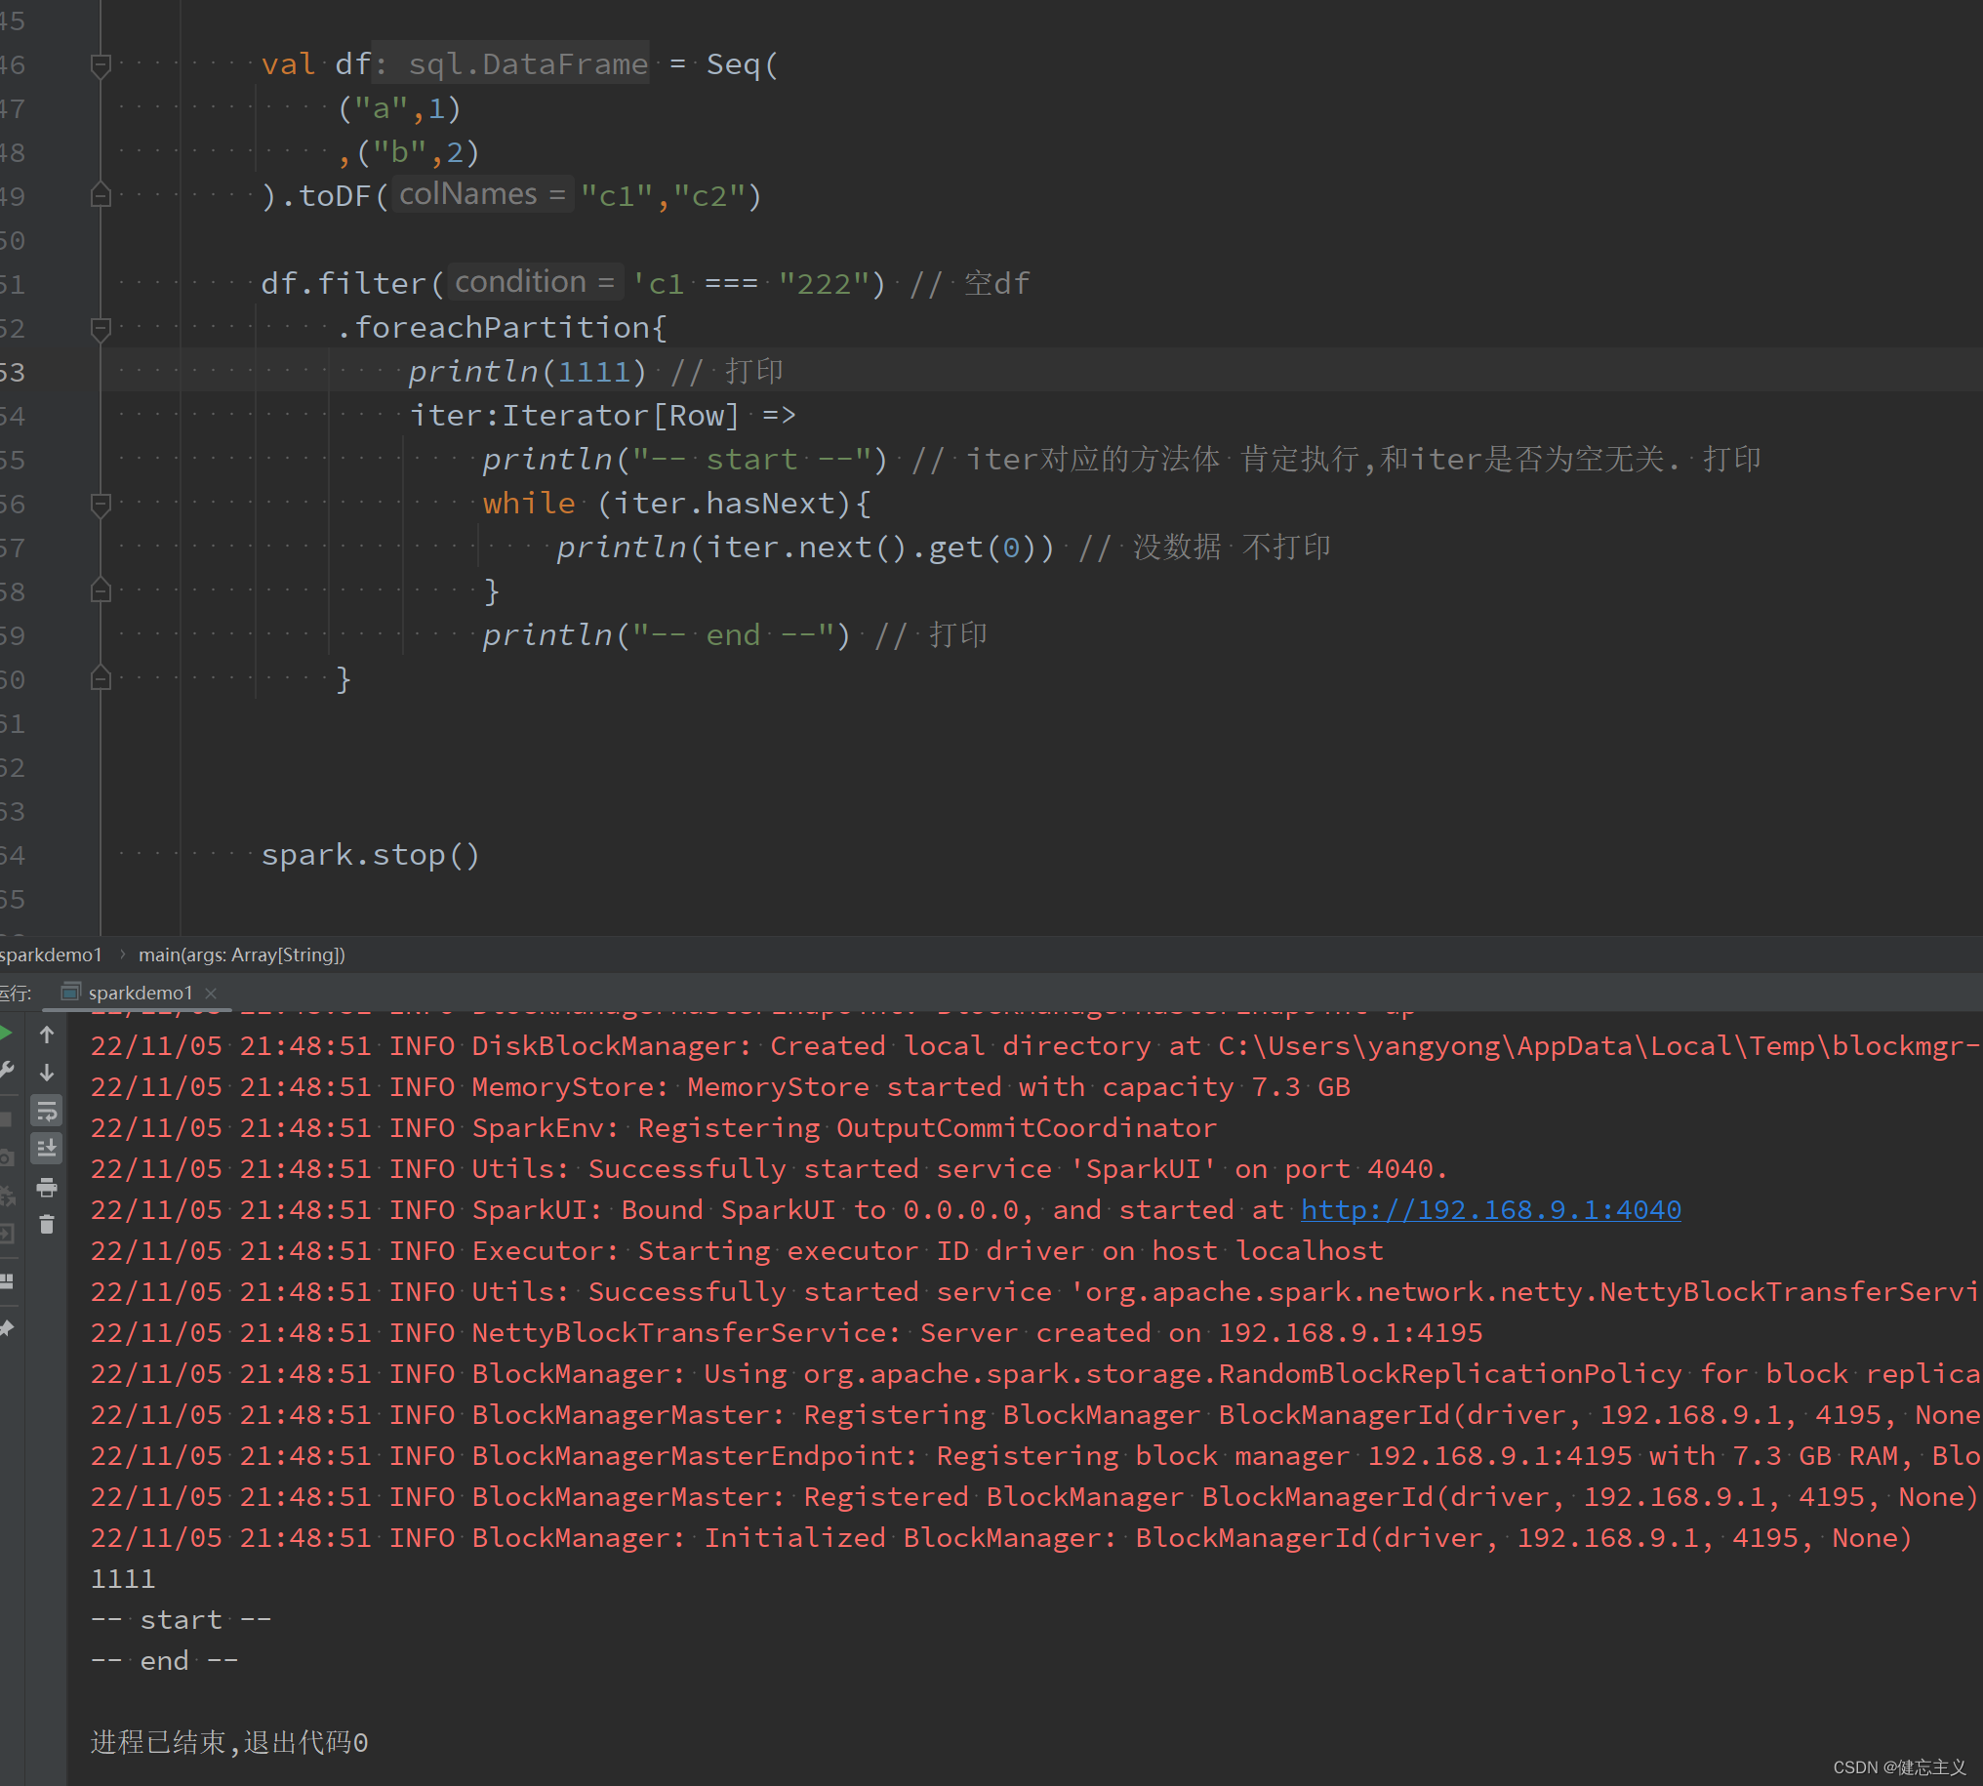
Task: Click the printer icon in run panel
Action: coord(46,1189)
